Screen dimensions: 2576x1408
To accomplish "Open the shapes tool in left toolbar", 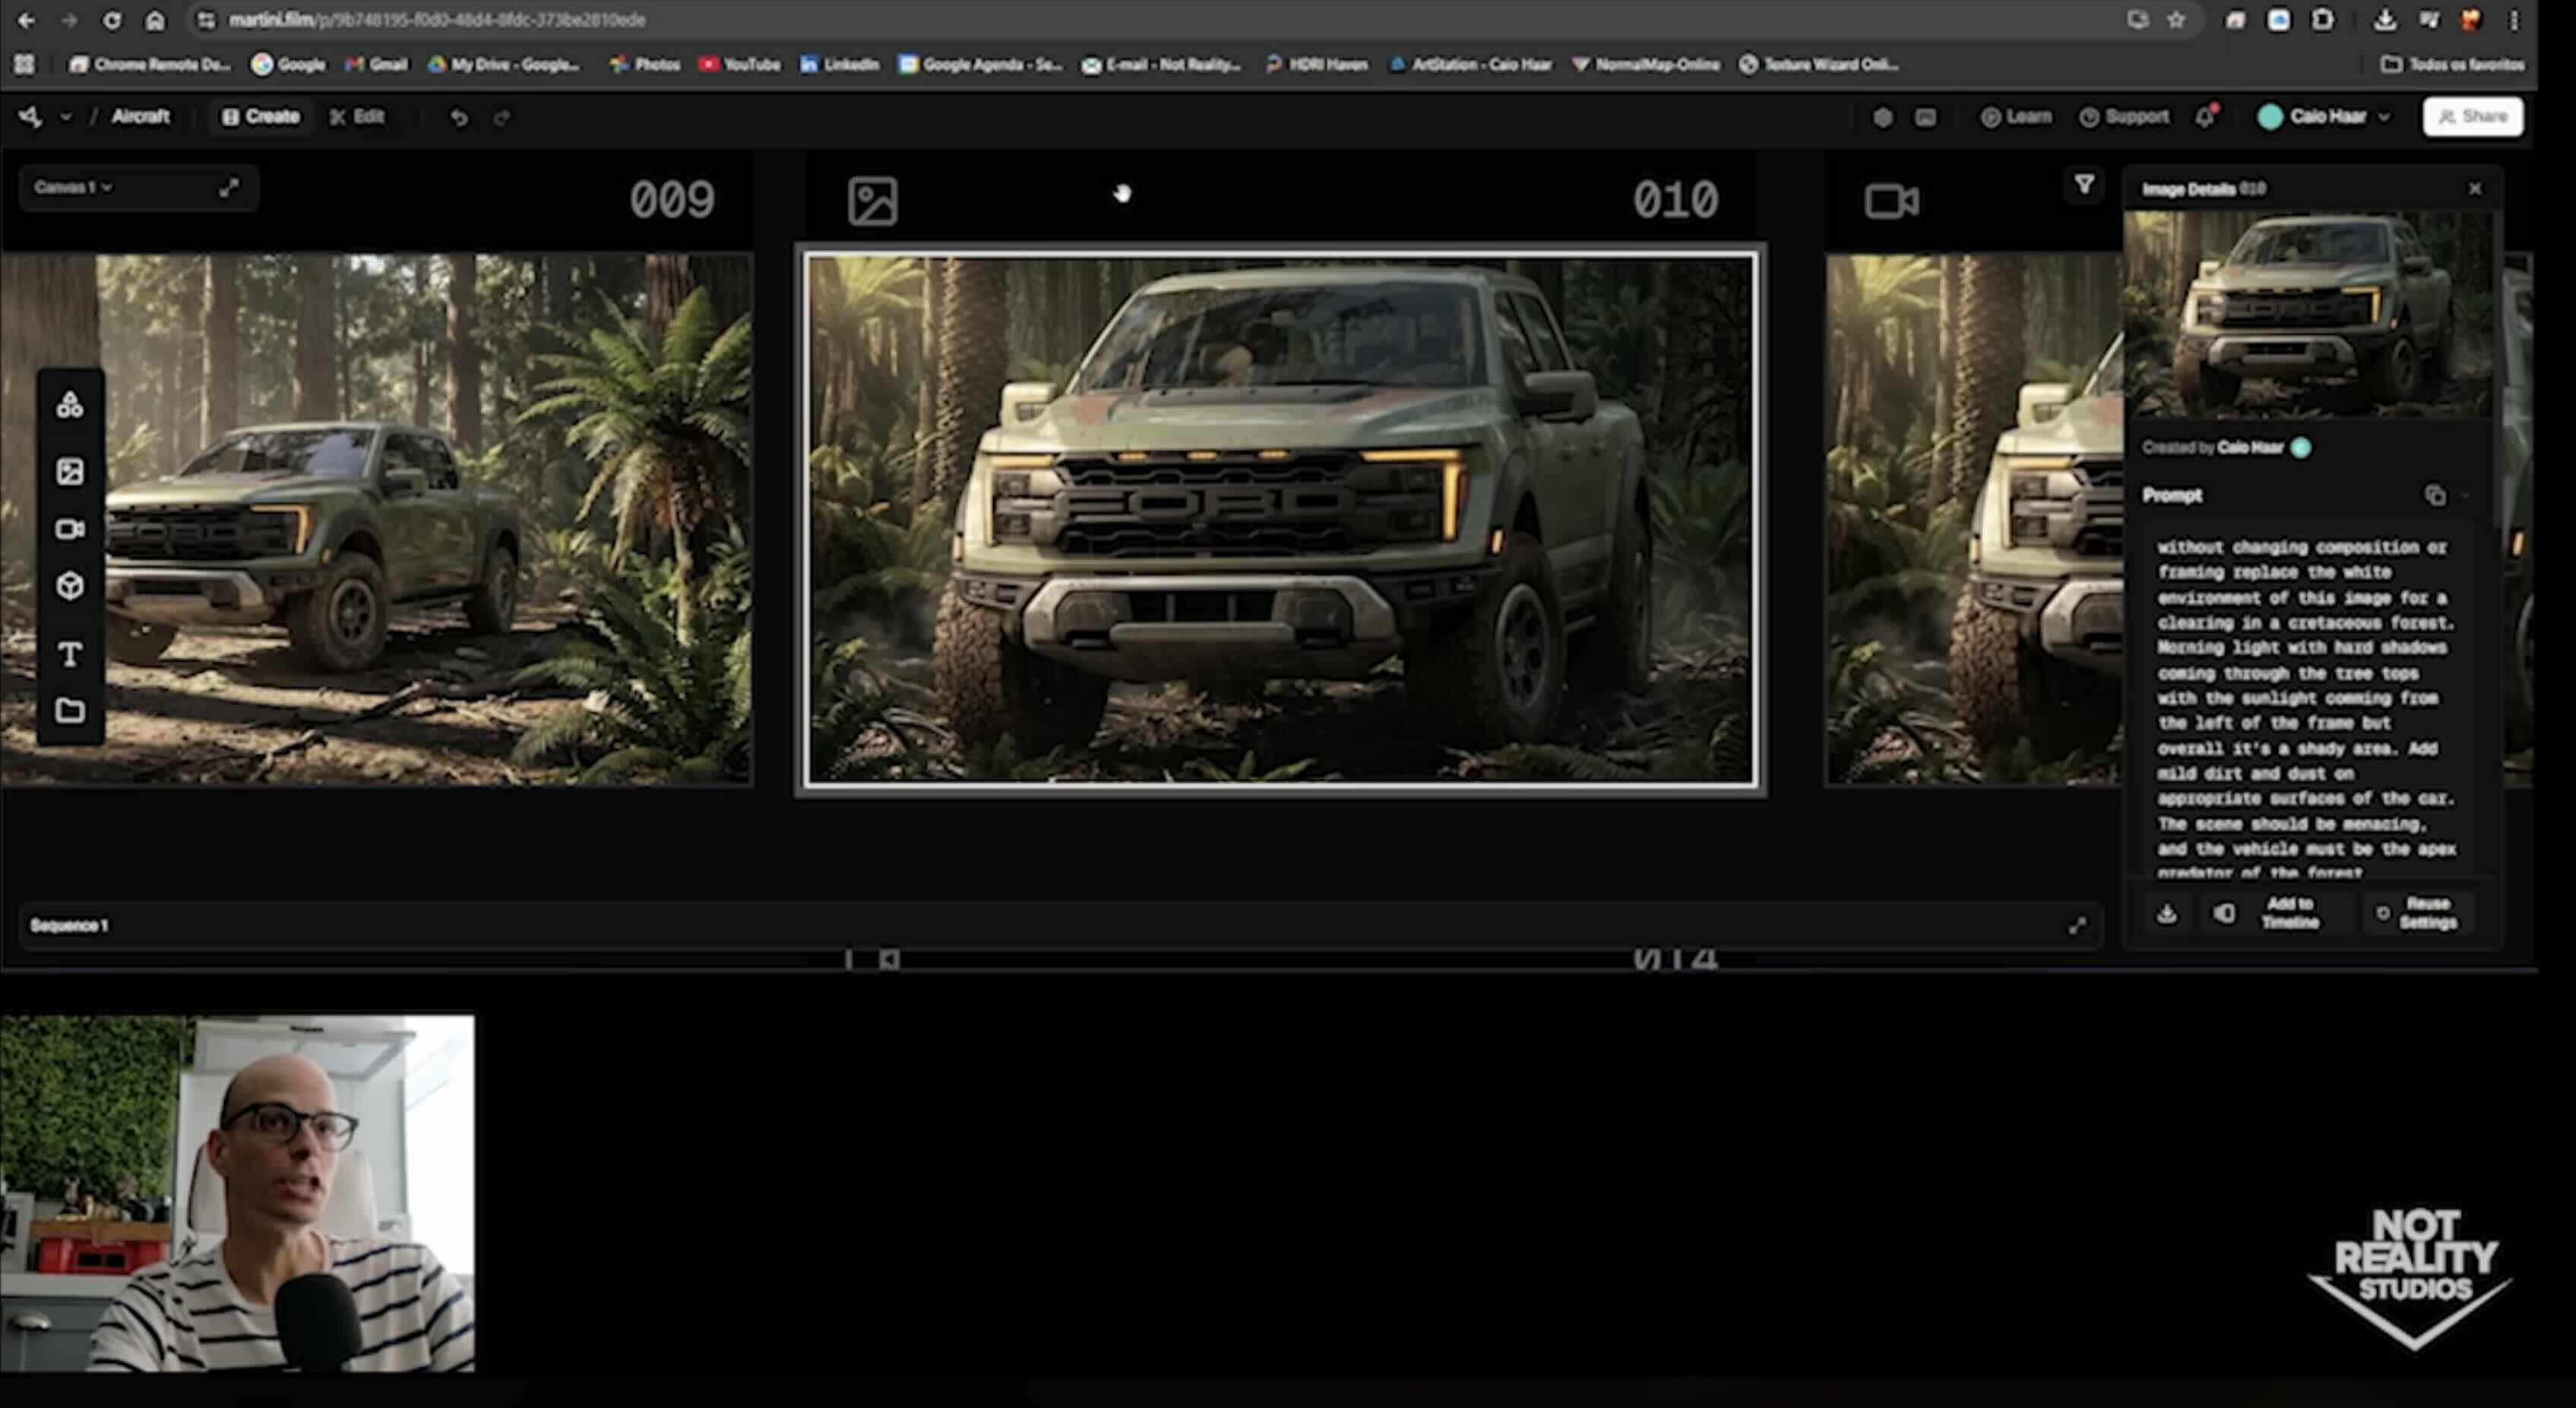I will (69, 405).
